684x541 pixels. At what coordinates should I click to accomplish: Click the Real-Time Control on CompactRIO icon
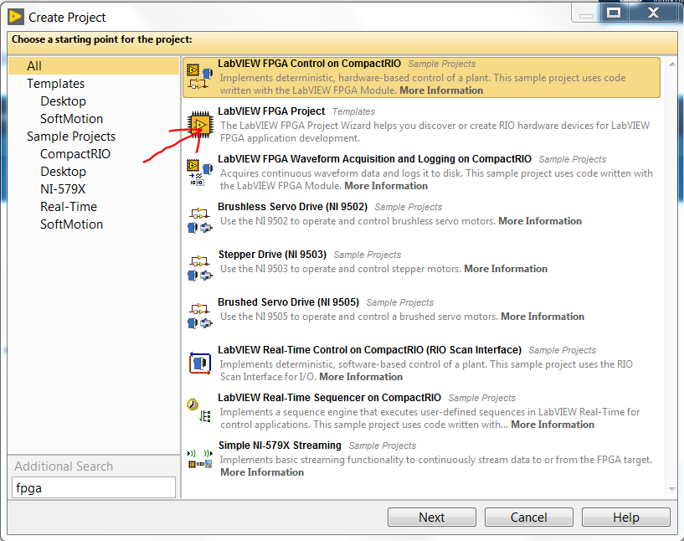pyautogui.click(x=200, y=363)
